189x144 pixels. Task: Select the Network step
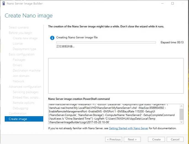[18, 81]
